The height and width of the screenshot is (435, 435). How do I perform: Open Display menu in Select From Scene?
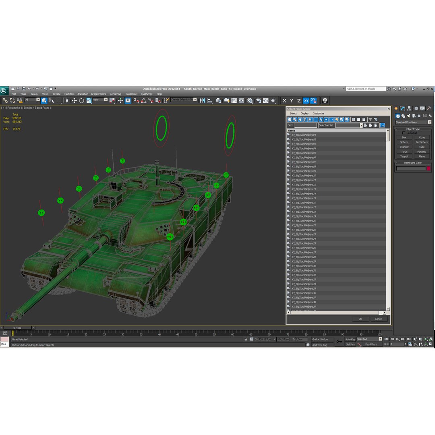[304, 114]
